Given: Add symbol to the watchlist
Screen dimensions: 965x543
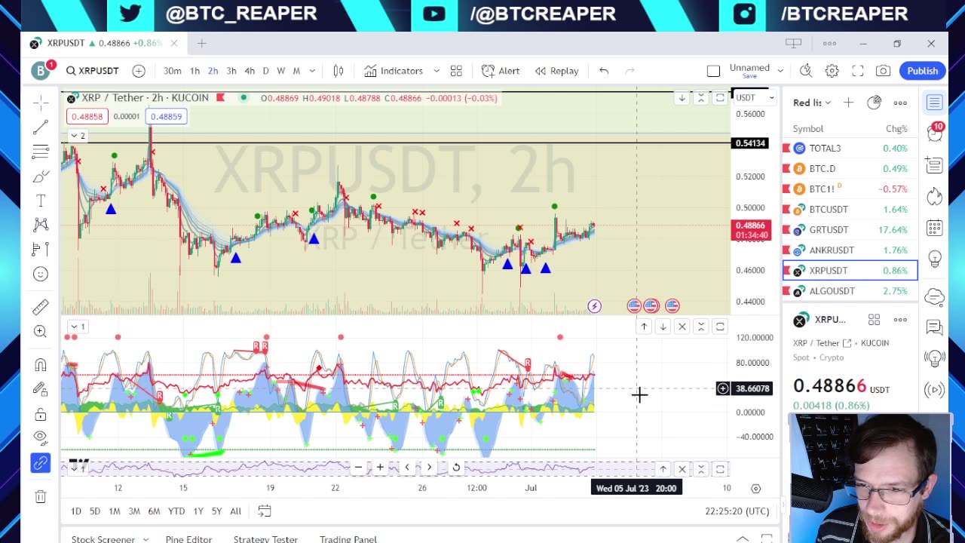Looking at the screenshot, I should (848, 103).
